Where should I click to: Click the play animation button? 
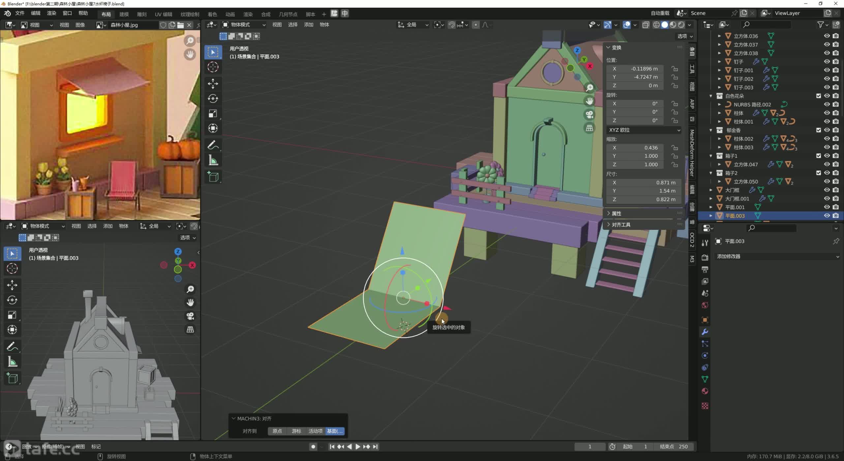(x=358, y=447)
